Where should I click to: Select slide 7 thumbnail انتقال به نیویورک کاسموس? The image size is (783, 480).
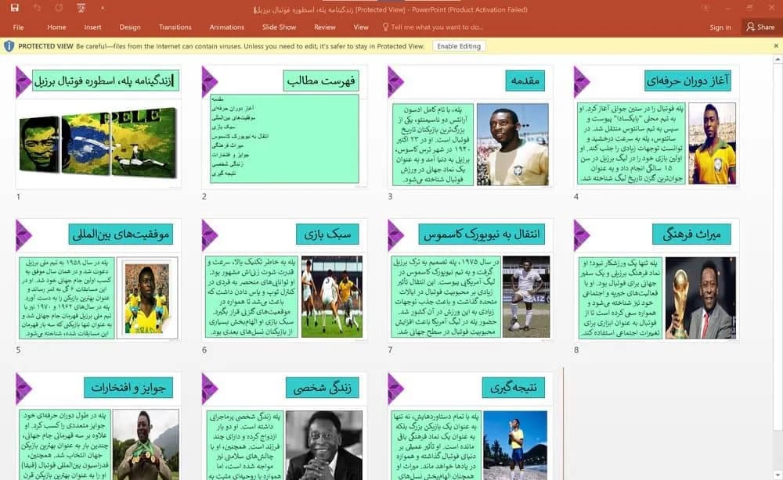(471, 280)
